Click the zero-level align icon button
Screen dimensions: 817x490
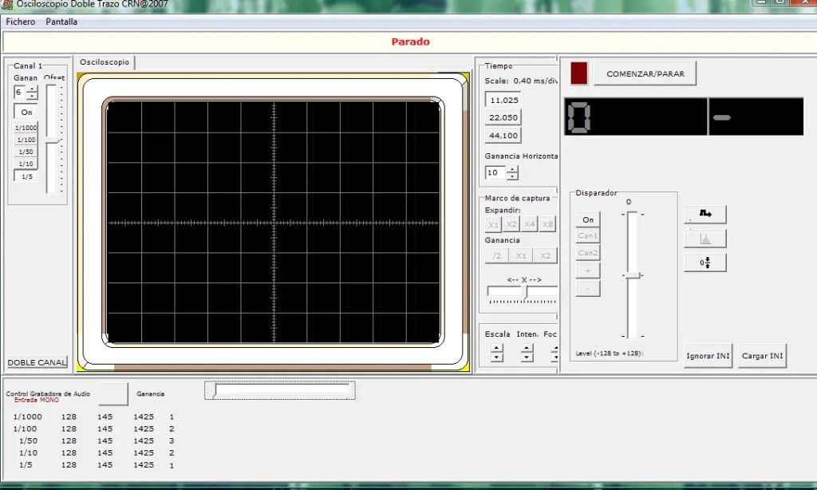coord(705,263)
